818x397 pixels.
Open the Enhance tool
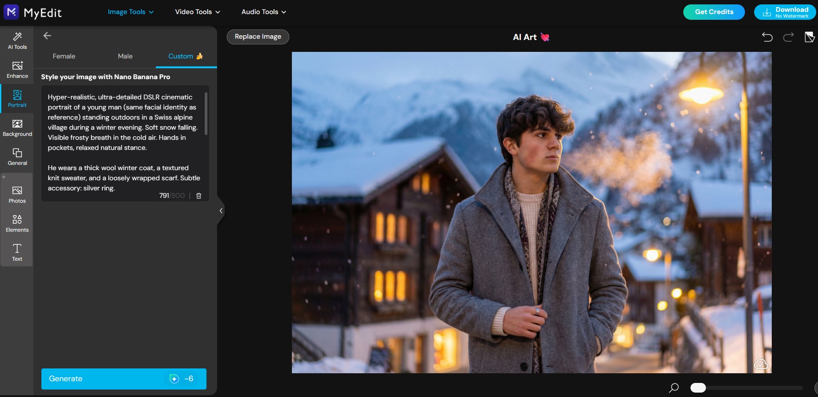[17, 69]
